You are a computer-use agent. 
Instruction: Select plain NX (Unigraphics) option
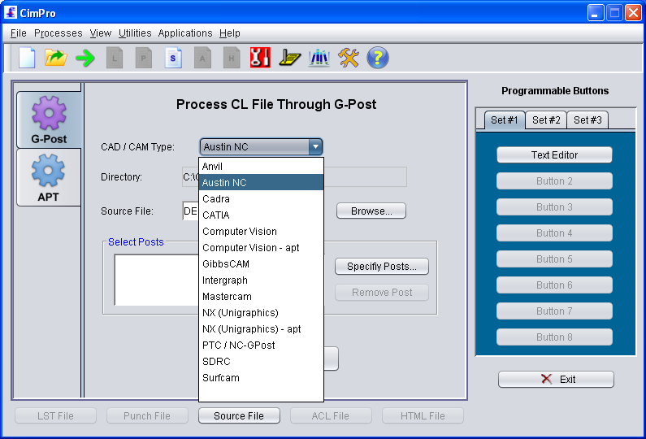click(x=261, y=312)
